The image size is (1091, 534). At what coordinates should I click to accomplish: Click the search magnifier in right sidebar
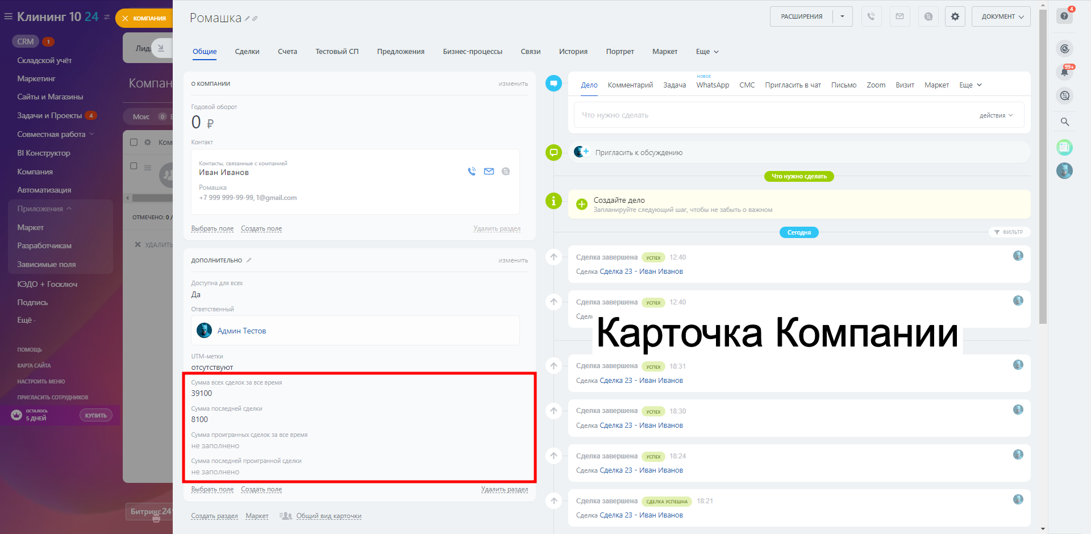(x=1064, y=122)
